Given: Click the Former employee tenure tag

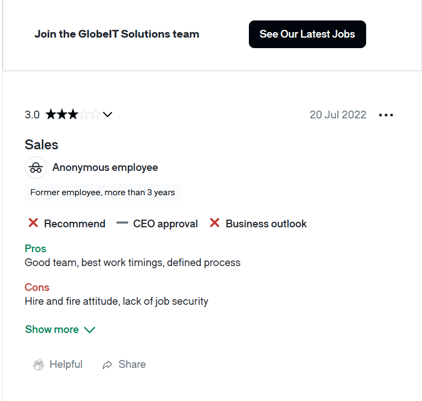Looking at the screenshot, I should click(102, 192).
